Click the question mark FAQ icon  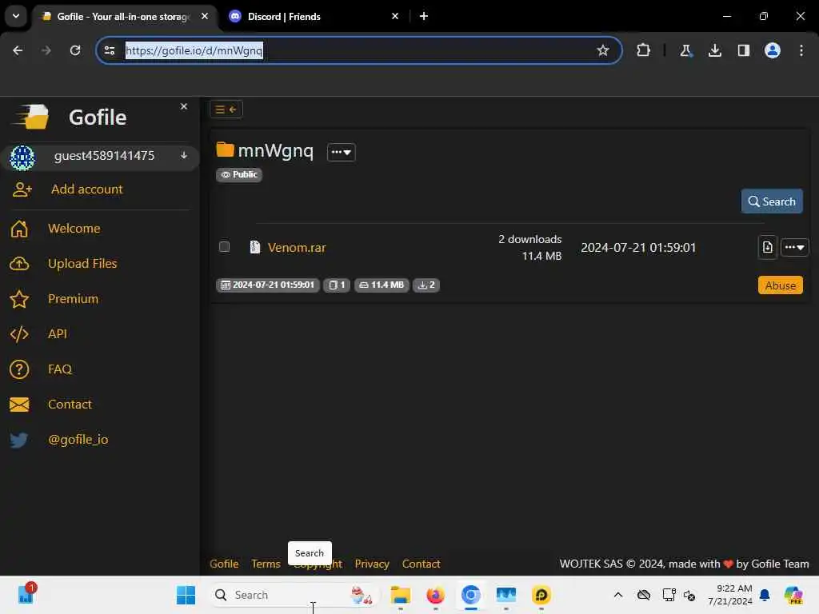(x=19, y=369)
